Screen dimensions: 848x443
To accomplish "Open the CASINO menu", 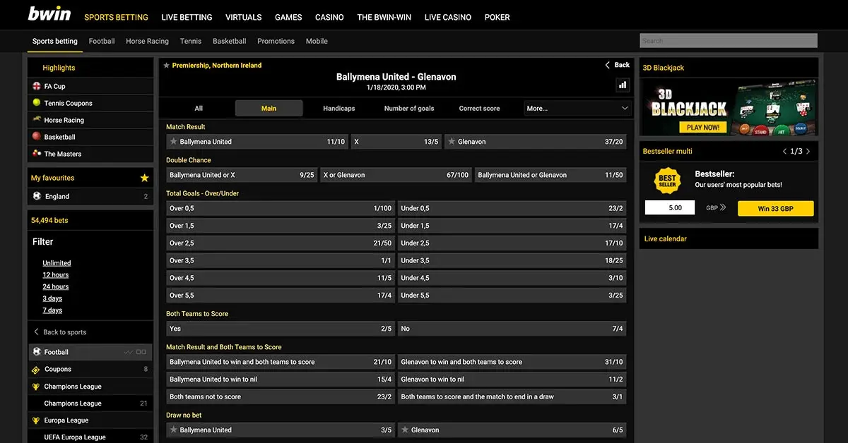I will [329, 17].
